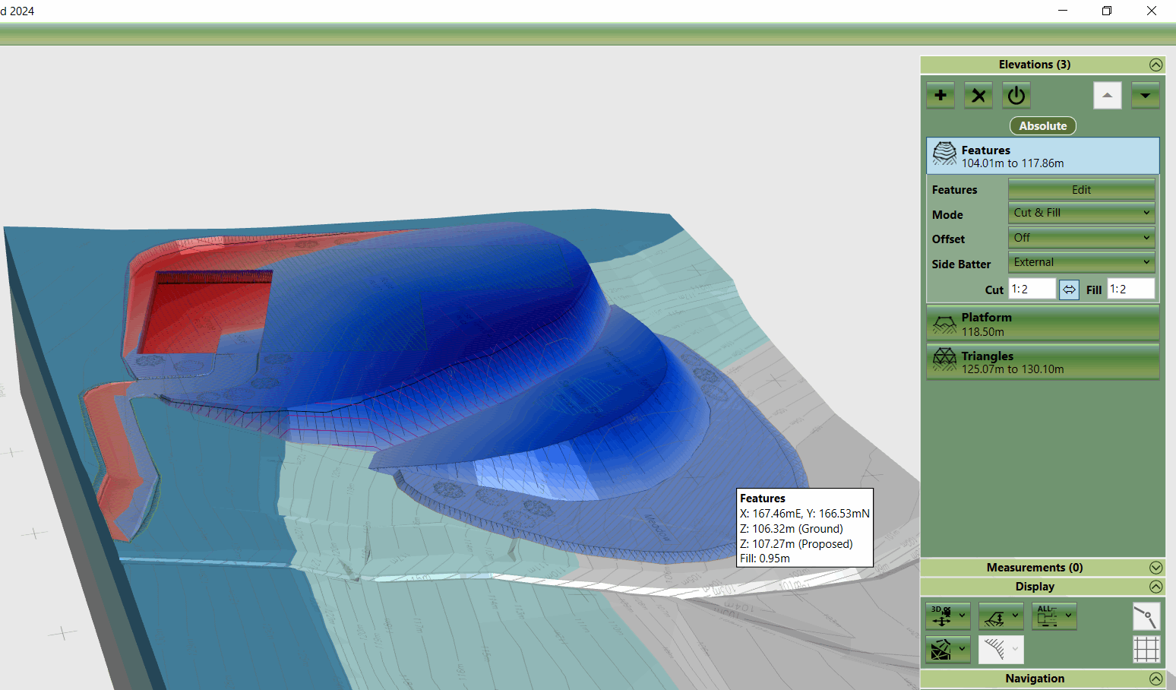Open the vertical exaggeration terrain button

coord(1001,616)
